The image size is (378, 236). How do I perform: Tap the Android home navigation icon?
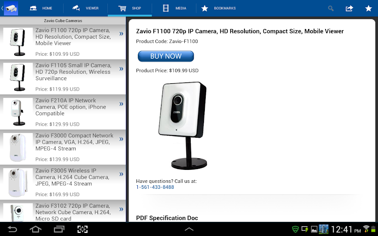(x=35, y=229)
